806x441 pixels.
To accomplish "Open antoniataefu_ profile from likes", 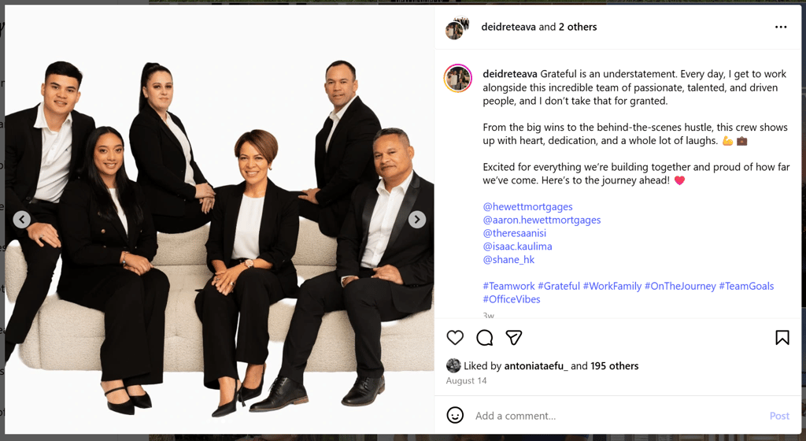I will click(536, 366).
